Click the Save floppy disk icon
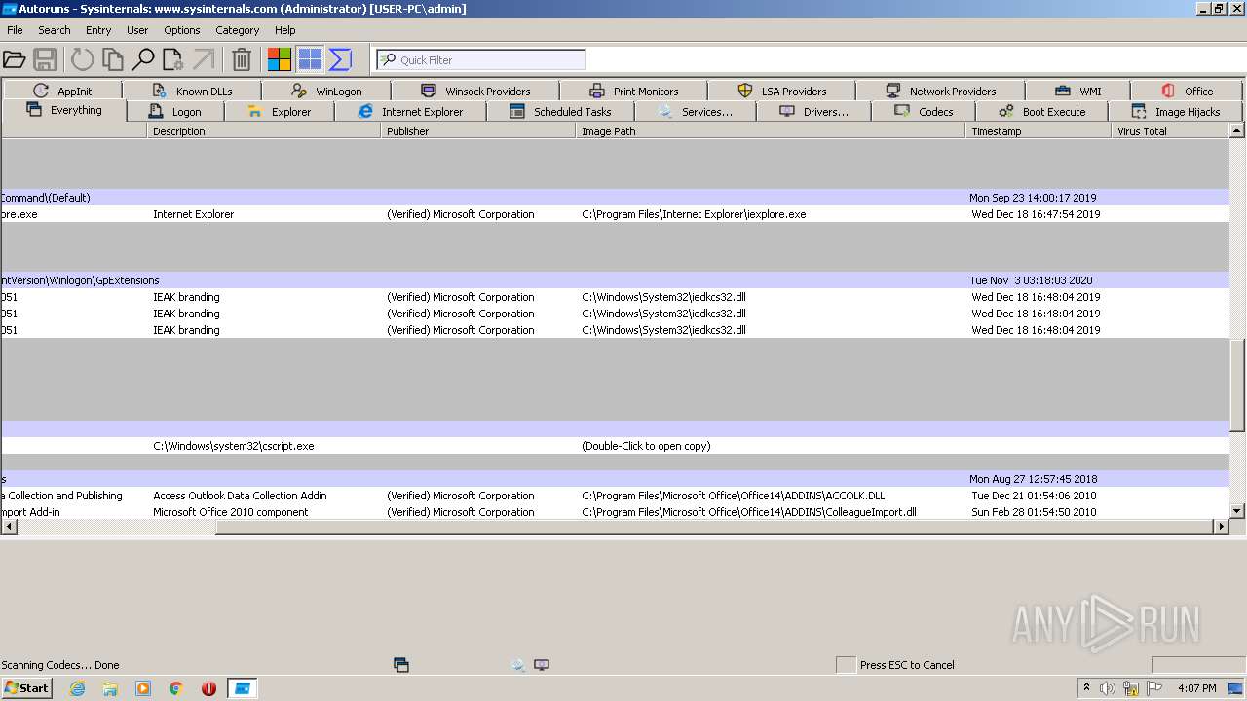Screen dimensions: 1247x701 45,60
